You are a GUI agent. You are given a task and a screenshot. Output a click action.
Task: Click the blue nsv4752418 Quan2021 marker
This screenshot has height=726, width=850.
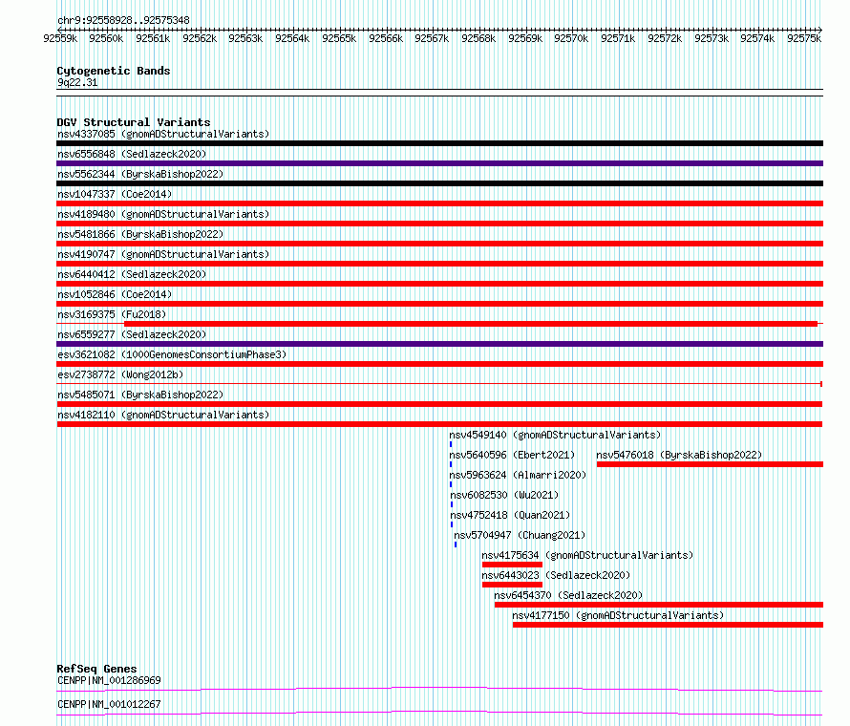coord(452,524)
